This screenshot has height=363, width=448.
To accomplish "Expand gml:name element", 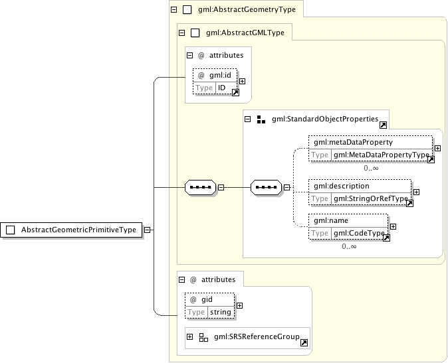I will (393, 227).
